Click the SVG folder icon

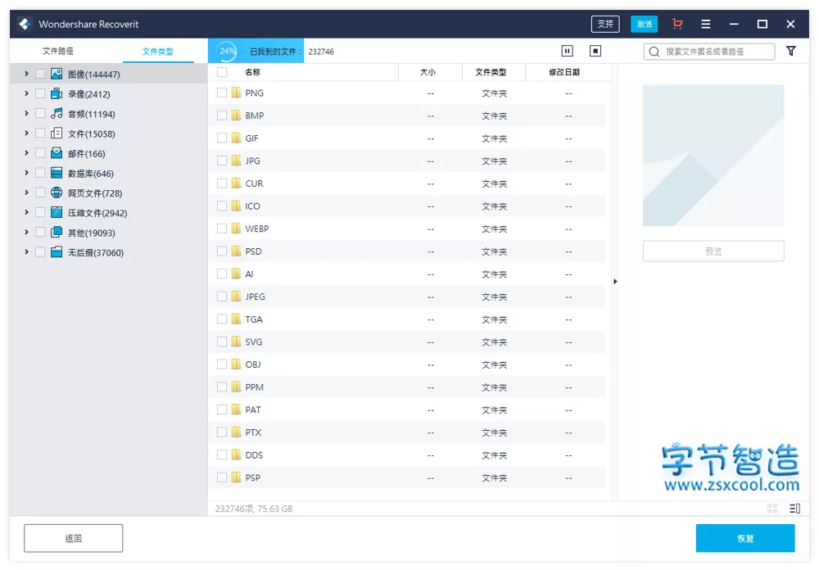[236, 342]
